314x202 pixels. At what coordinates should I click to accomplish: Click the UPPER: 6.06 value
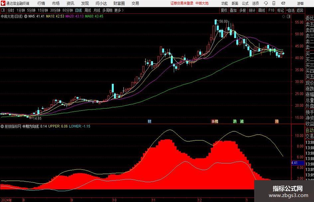pos(58,126)
